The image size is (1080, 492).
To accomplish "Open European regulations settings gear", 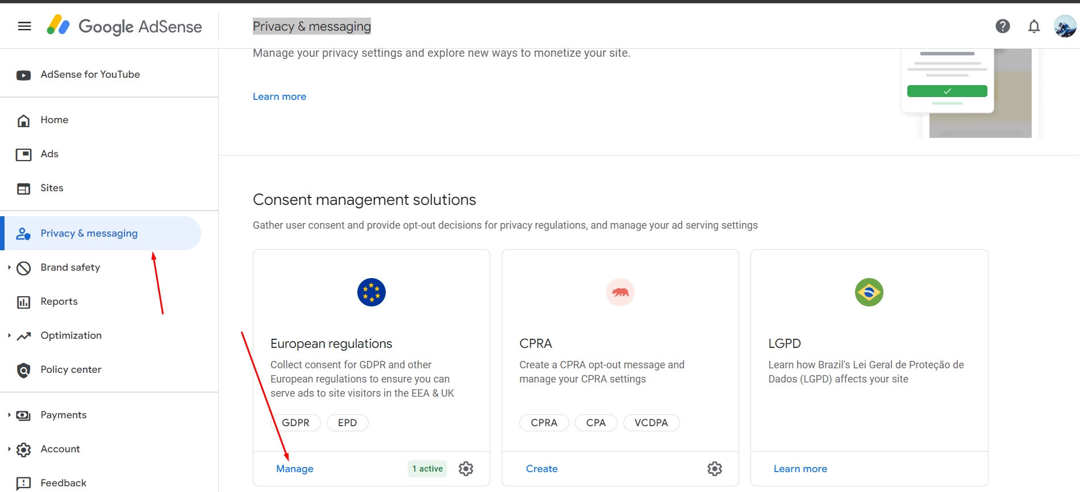I will (x=466, y=469).
